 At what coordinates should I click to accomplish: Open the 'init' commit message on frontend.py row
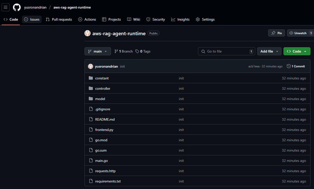[181, 130]
